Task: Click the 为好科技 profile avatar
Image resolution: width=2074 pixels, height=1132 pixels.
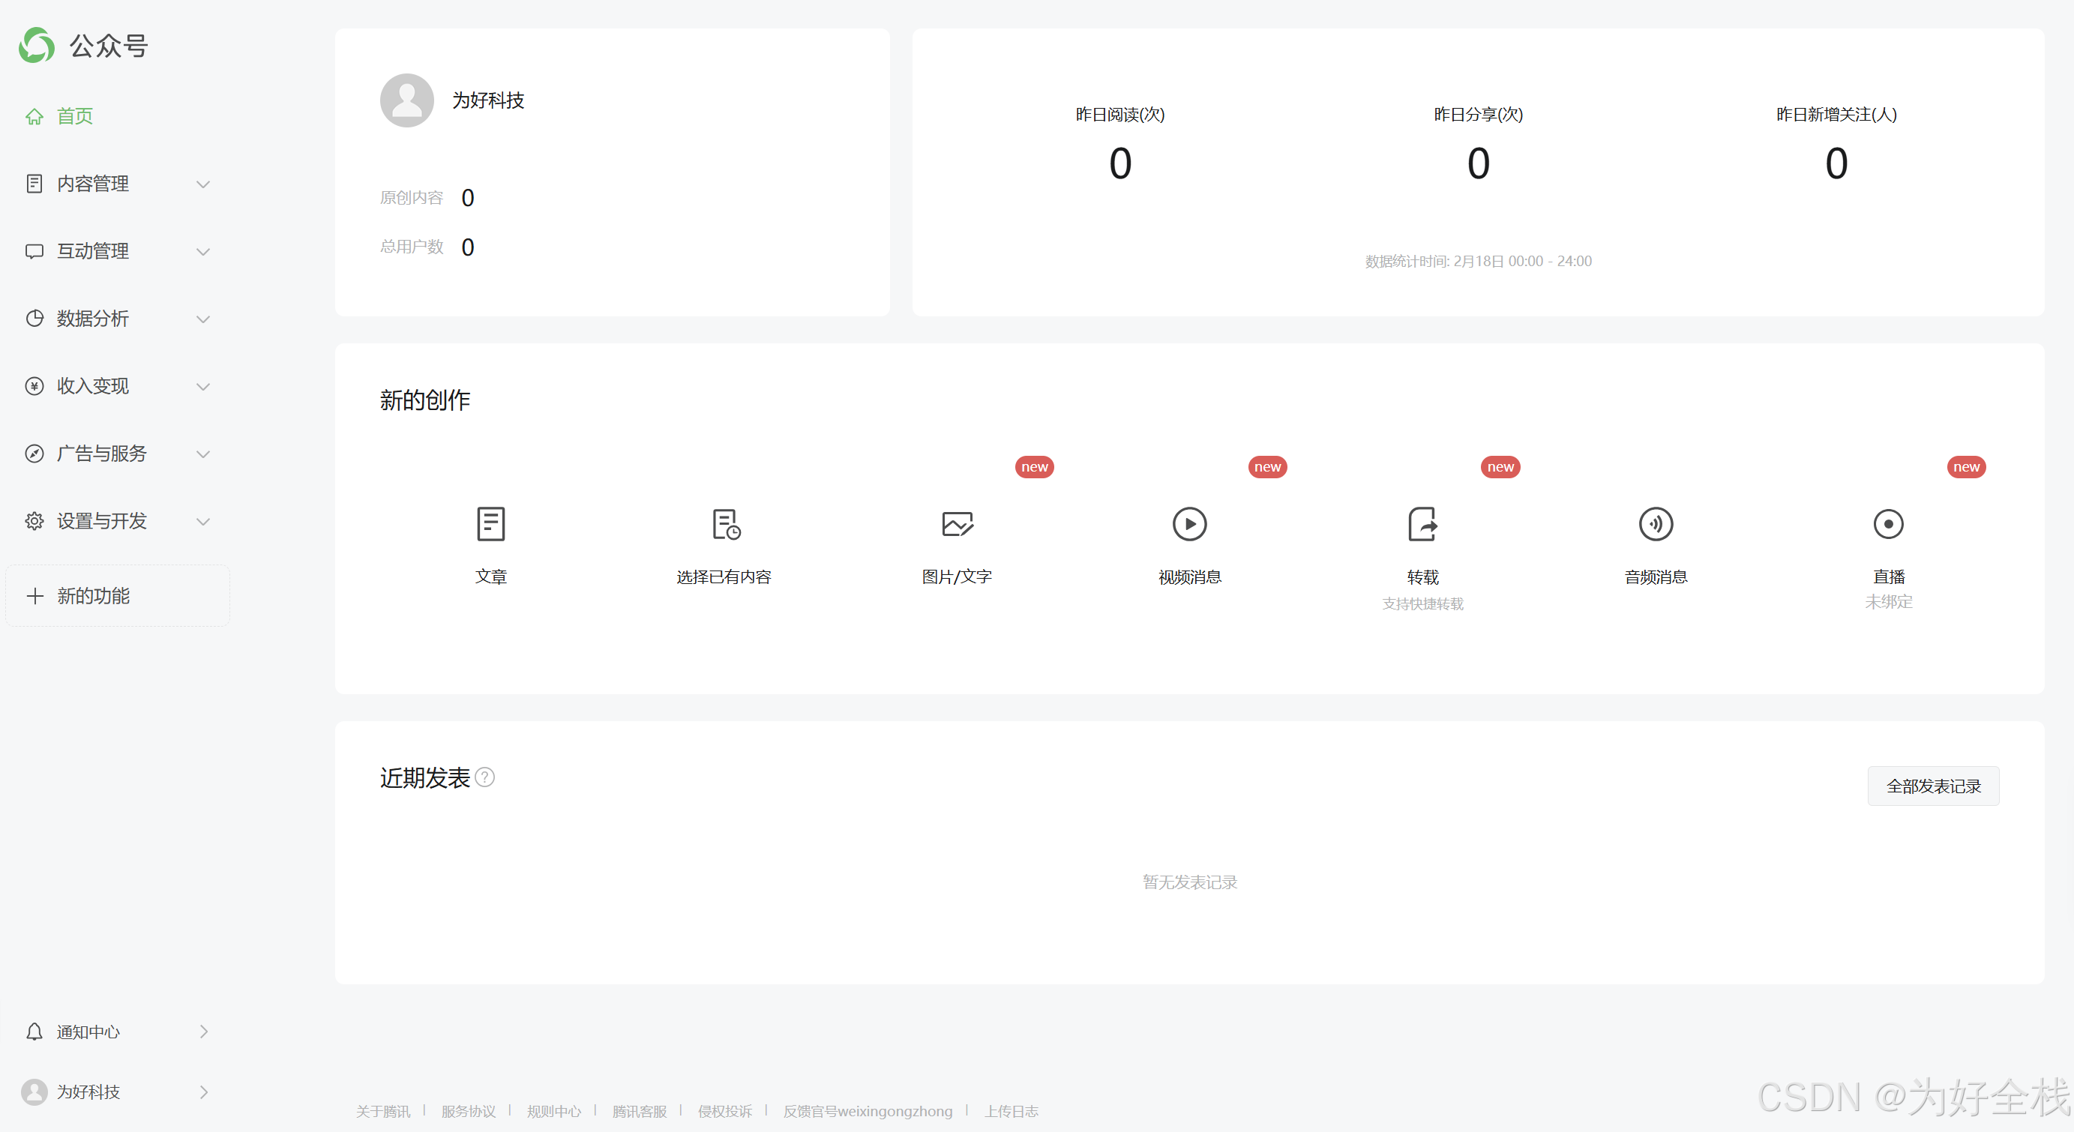Action: point(406,100)
